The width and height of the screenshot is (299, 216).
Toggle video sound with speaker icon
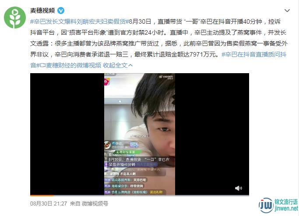(x=238, y=188)
